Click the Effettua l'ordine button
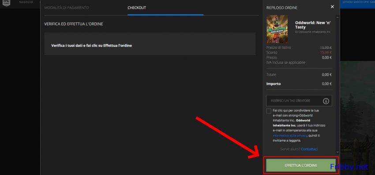 pyautogui.click(x=301, y=165)
